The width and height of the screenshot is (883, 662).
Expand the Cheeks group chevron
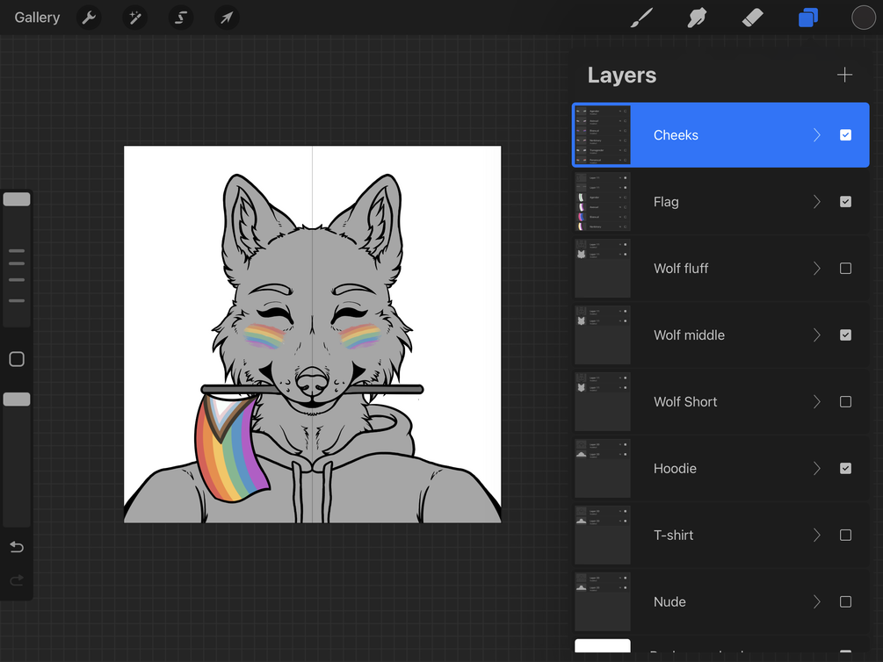pyautogui.click(x=816, y=135)
